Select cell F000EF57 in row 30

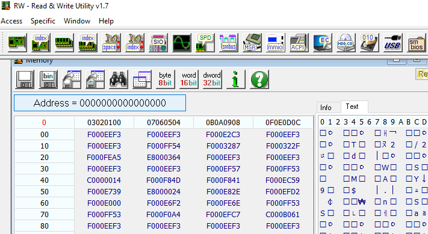click(223, 169)
